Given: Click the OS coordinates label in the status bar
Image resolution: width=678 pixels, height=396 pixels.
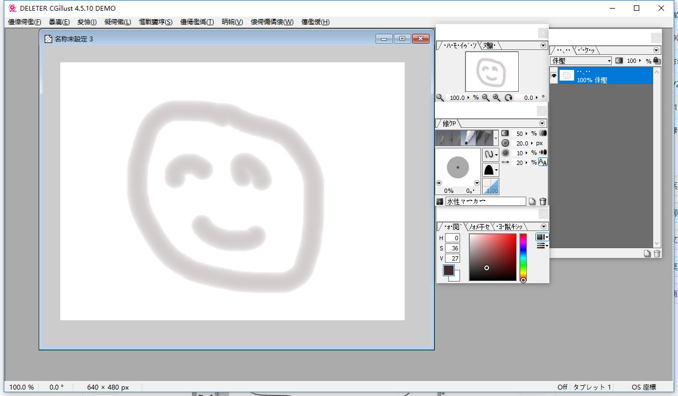Looking at the screenshot, I should pyautogui.click(x=644, y=387).
